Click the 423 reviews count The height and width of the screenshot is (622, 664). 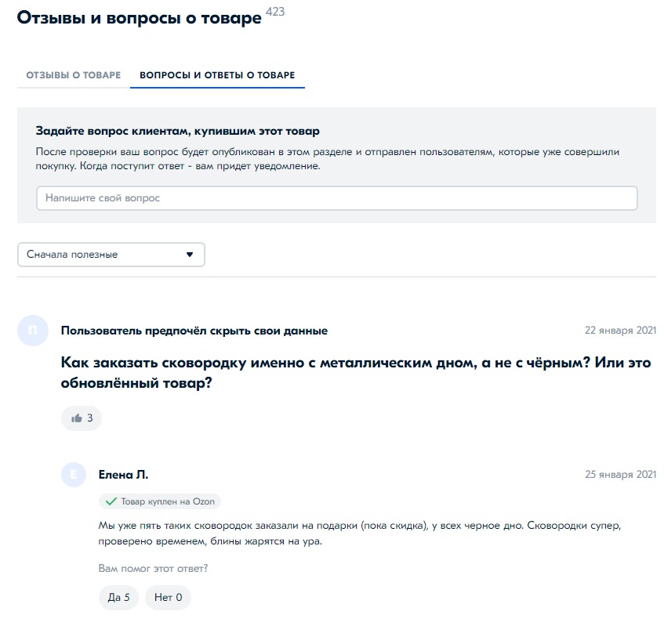[275, 12]
